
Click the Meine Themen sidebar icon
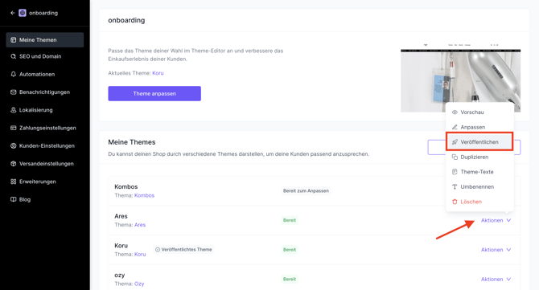[14, 40]
